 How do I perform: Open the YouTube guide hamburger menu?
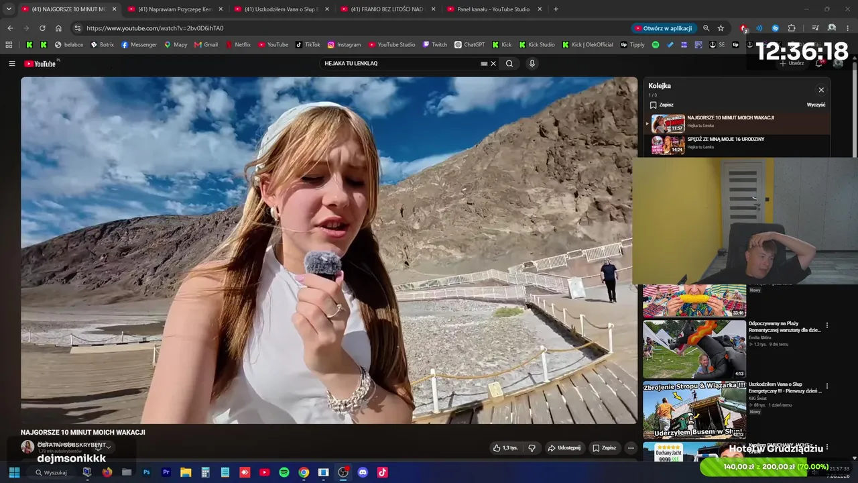coord(11,64)
